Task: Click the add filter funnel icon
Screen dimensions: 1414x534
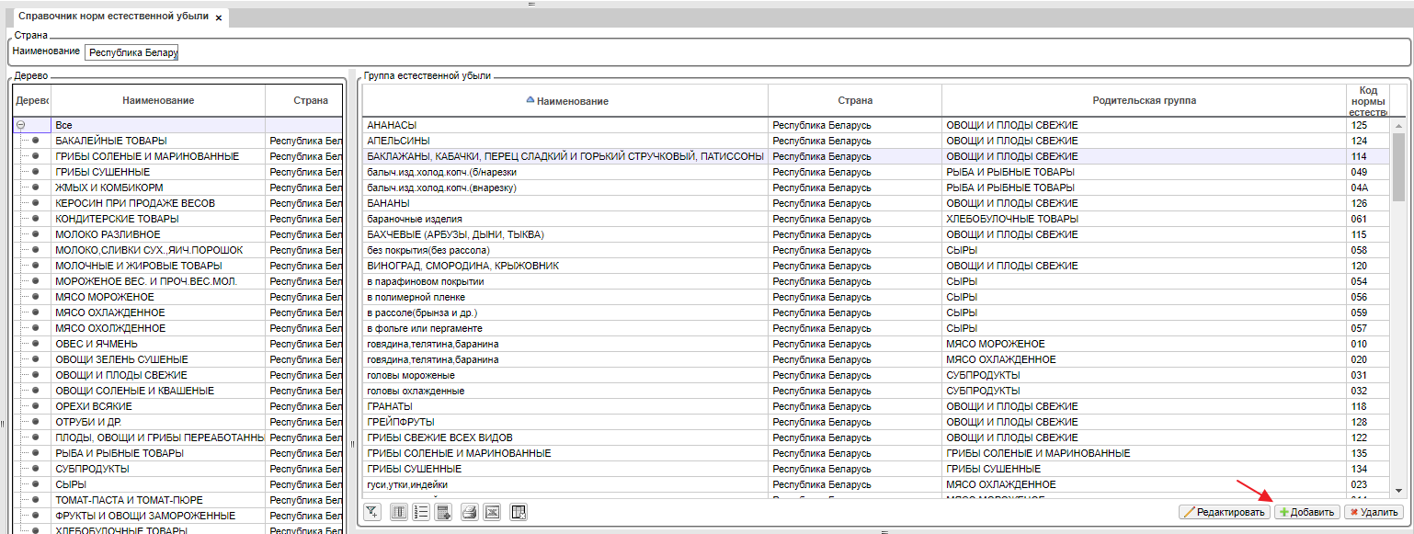Action: point(372,512)
